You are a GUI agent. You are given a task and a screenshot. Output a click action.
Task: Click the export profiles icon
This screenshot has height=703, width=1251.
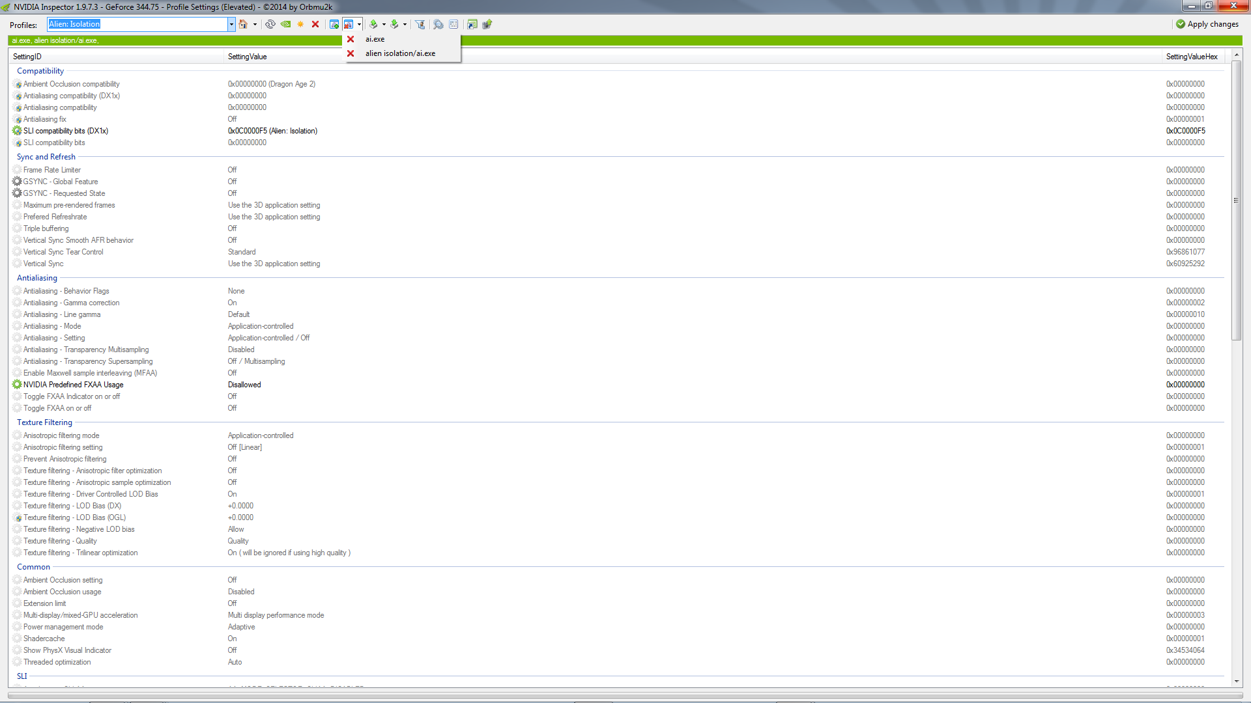pos(373,24)
